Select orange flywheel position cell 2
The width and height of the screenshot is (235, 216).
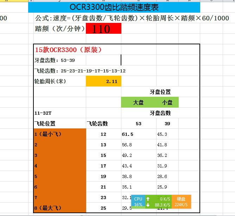coord(60,145)
